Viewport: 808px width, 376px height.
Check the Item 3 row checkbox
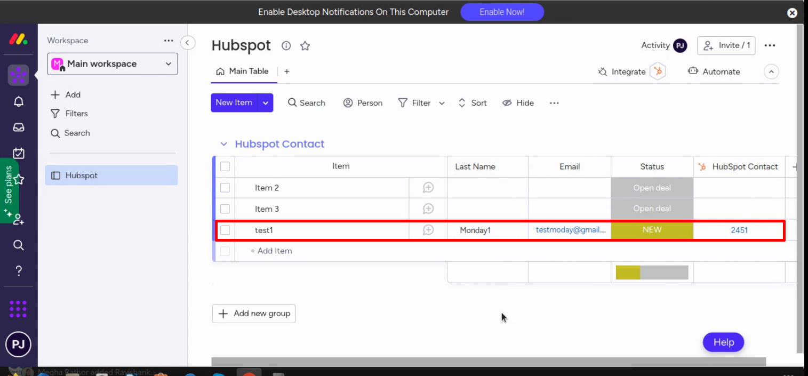click(x=225, y=209)
